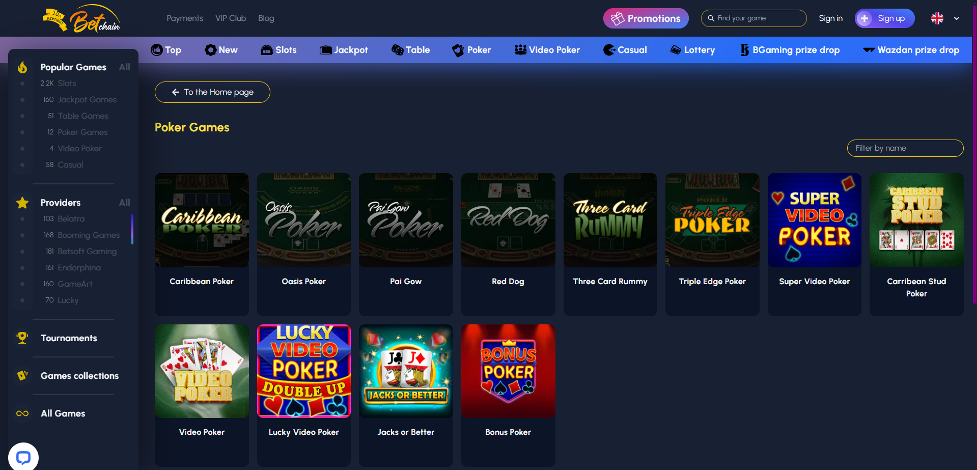Viewport: 977px width, 470px height.
Task: Click the Betchain logo
Action: coord(81,19)
